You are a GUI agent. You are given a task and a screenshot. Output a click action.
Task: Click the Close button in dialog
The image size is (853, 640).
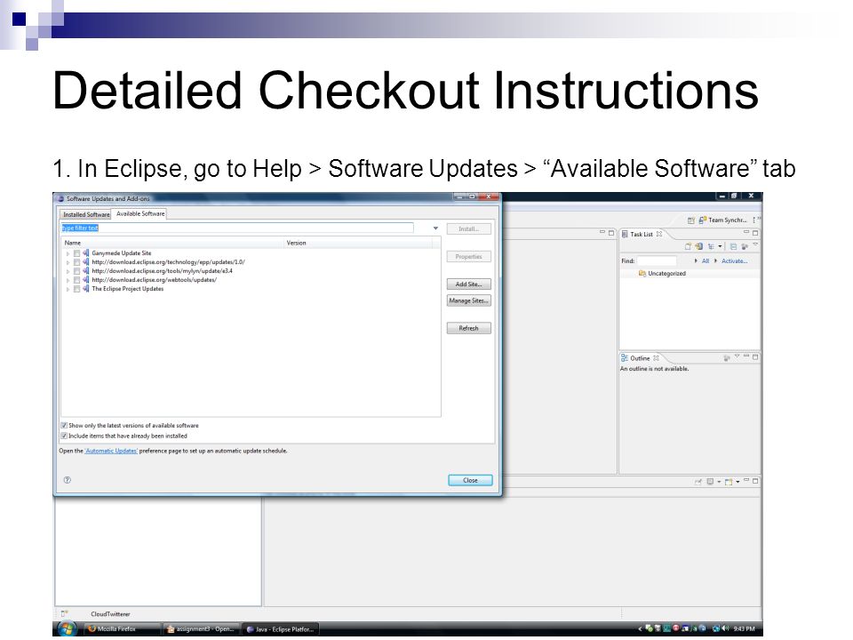pos(470,480)
